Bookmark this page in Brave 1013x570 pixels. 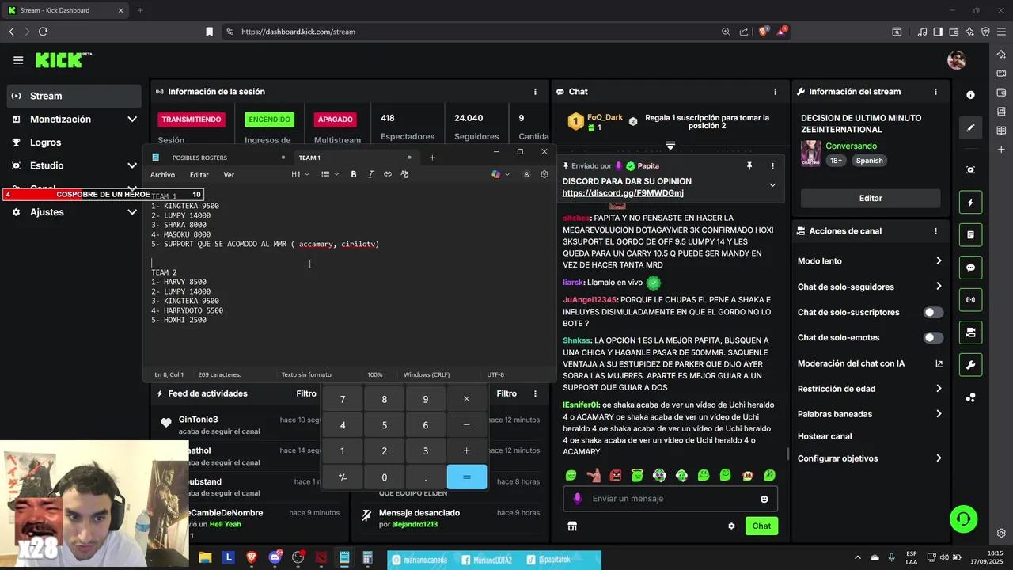tap(210, 32)
